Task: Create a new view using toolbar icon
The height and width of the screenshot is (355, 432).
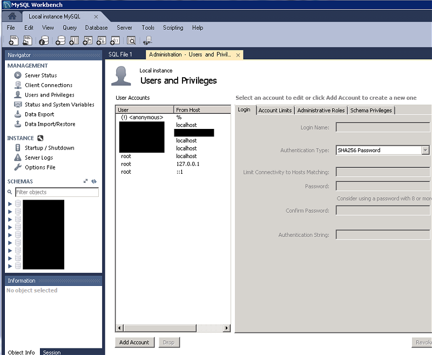Action: click(87, 40)
